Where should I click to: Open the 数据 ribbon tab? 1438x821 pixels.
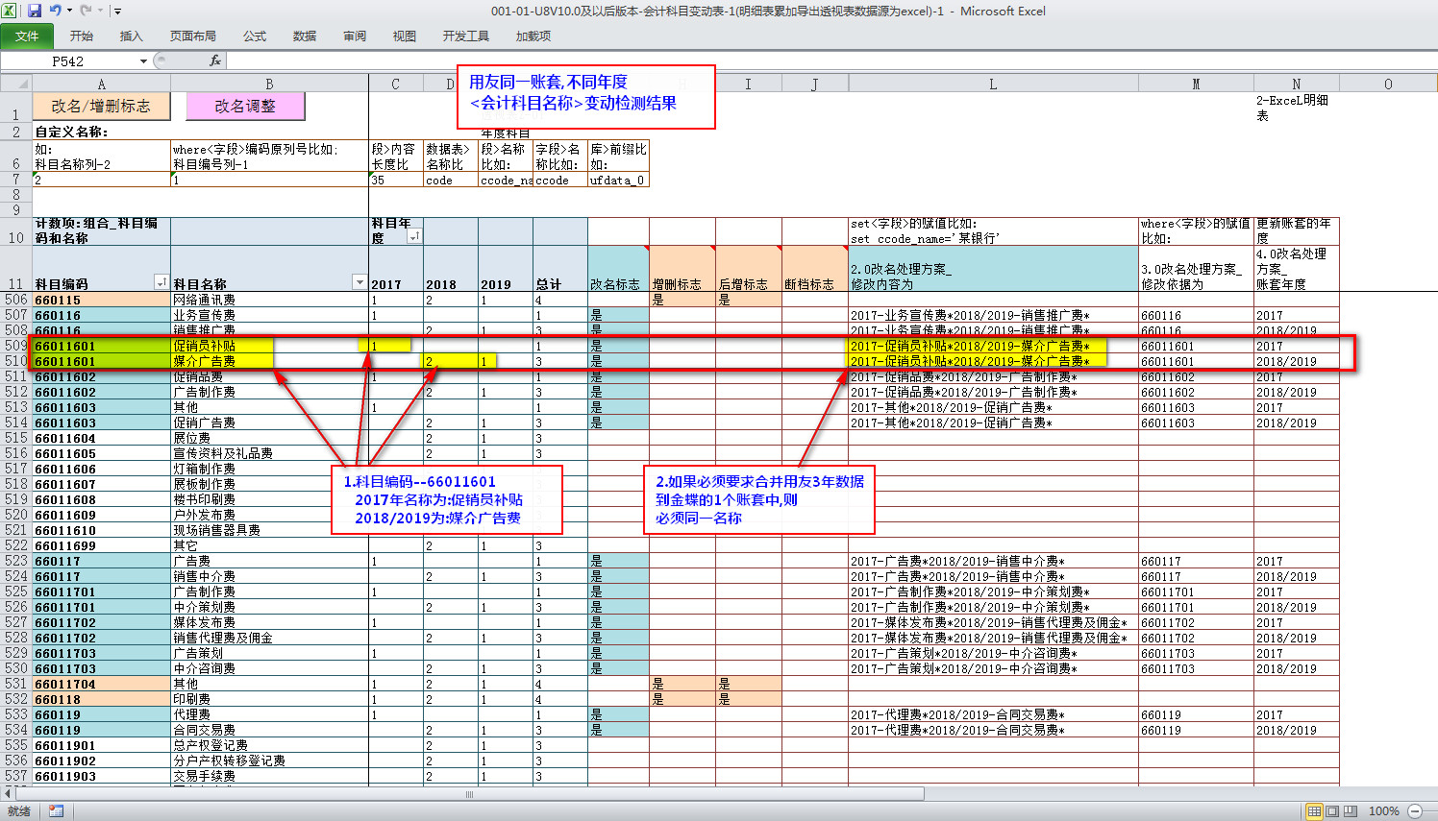[x=305, y=36]
